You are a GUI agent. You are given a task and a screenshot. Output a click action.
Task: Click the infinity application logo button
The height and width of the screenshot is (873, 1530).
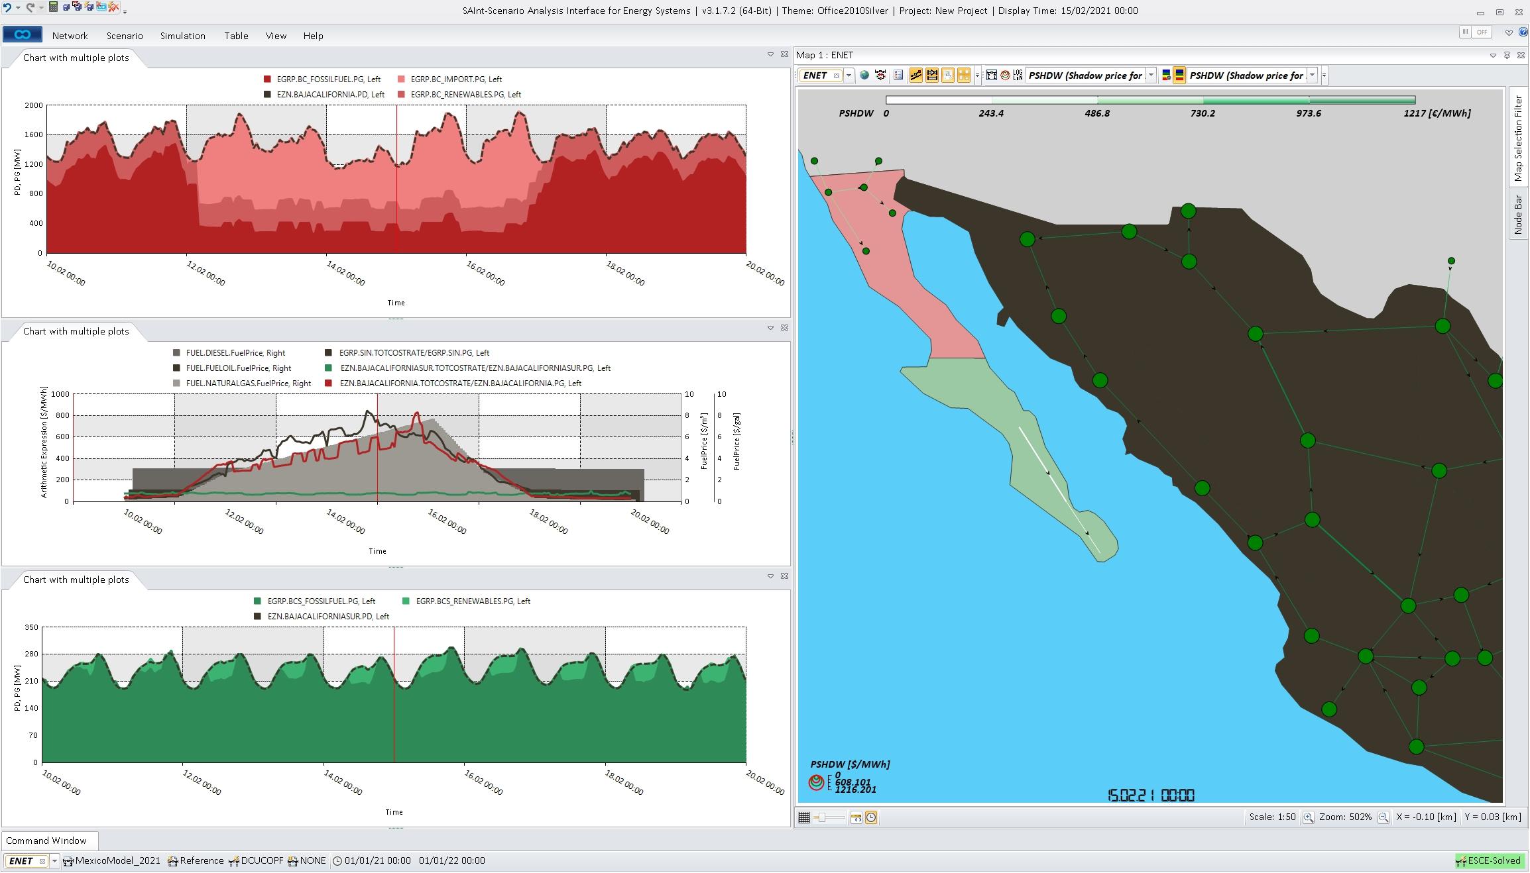pos(23,35)
